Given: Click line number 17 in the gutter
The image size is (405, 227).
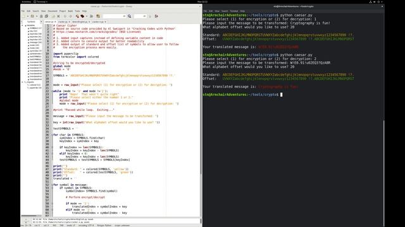Looking at the screenshot, I should (x=47, y=76).
